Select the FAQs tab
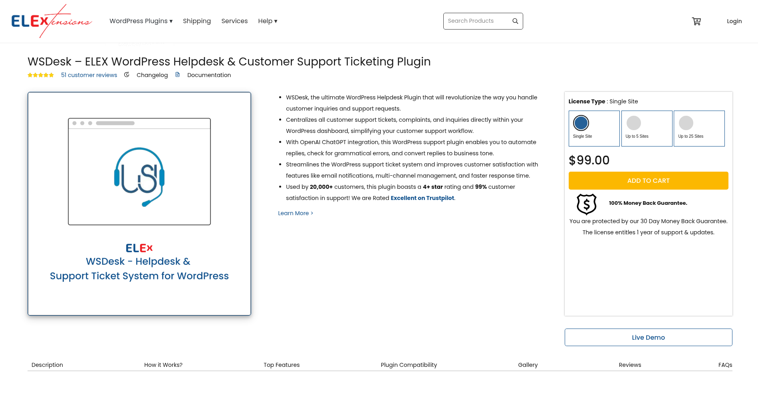This screenshot has width=758, height=396. pyautogui.click(x=725, y=364)
